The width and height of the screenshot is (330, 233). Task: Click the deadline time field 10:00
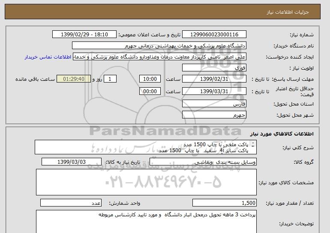[150, 79]
